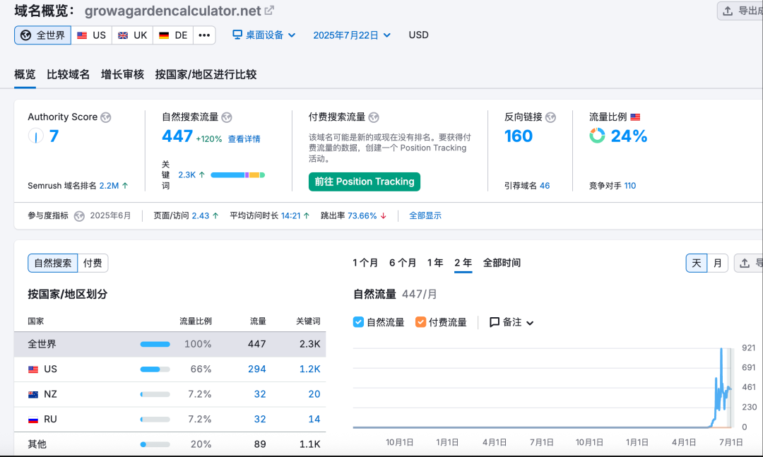Click US traffic share progress bar
This screenshot has height=457, width=763.
(155, 369)
